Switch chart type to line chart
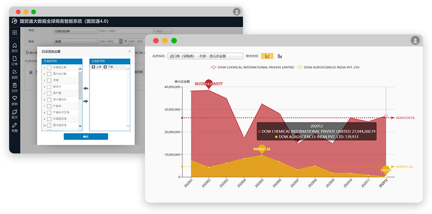Screen dimensions: 432x214 coord(267,56)
